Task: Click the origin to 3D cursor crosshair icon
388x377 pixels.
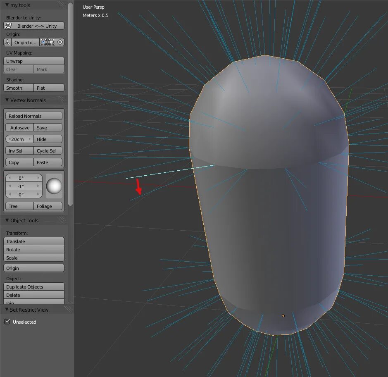Action: pyautogui.click(x=60, y=42)
